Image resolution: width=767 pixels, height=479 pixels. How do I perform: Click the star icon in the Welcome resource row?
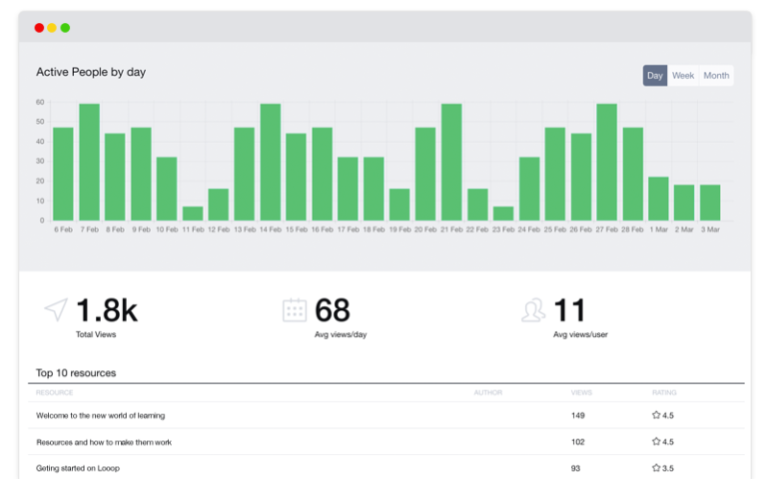tap(656, 415)
